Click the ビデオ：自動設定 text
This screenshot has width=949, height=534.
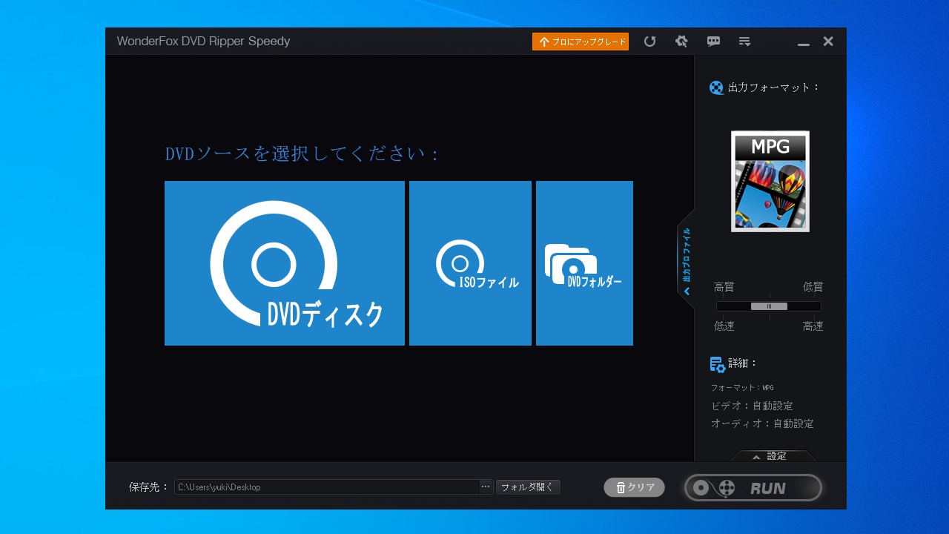(x=752, y=406)
